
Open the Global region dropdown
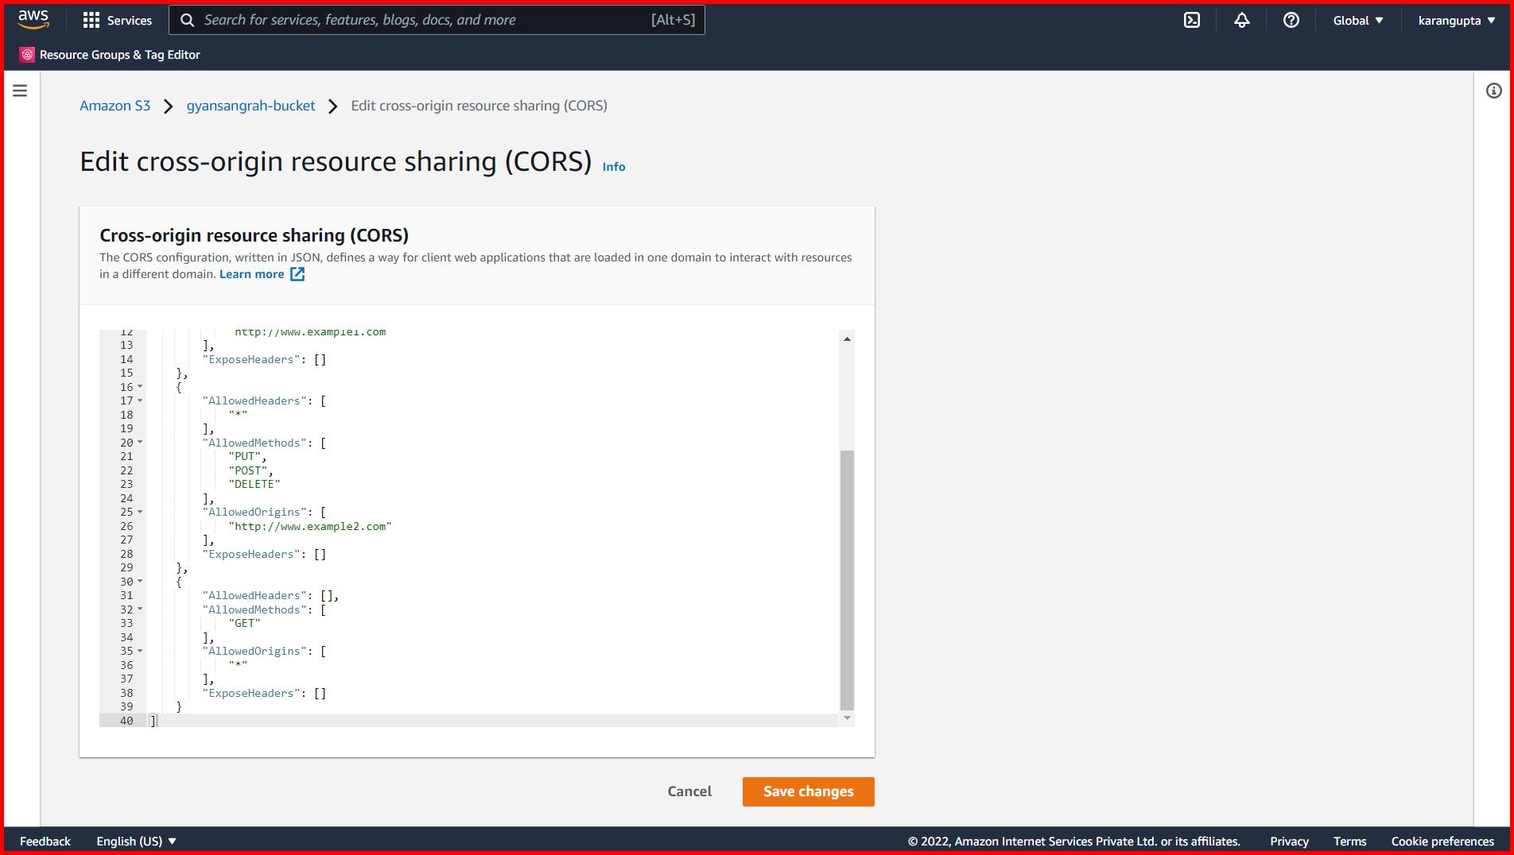pyautogui.click(x=1357, y=20)
